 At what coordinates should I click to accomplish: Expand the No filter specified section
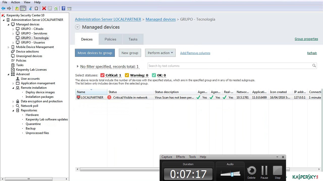tap(78, 66)
